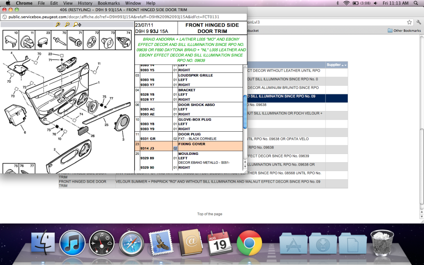Select screw thumbnail number 71
This screenshot has width=424, height=265.
click(75, 40)
